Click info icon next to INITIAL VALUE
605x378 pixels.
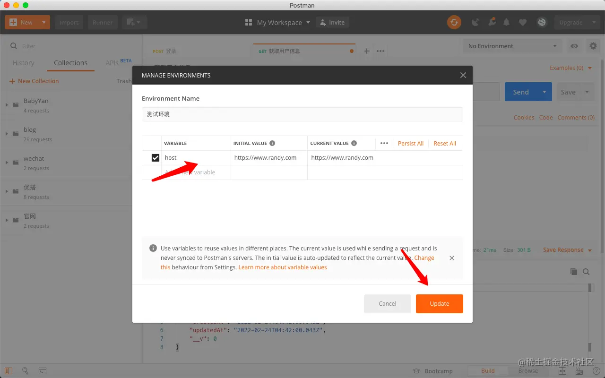coord(272,143)
